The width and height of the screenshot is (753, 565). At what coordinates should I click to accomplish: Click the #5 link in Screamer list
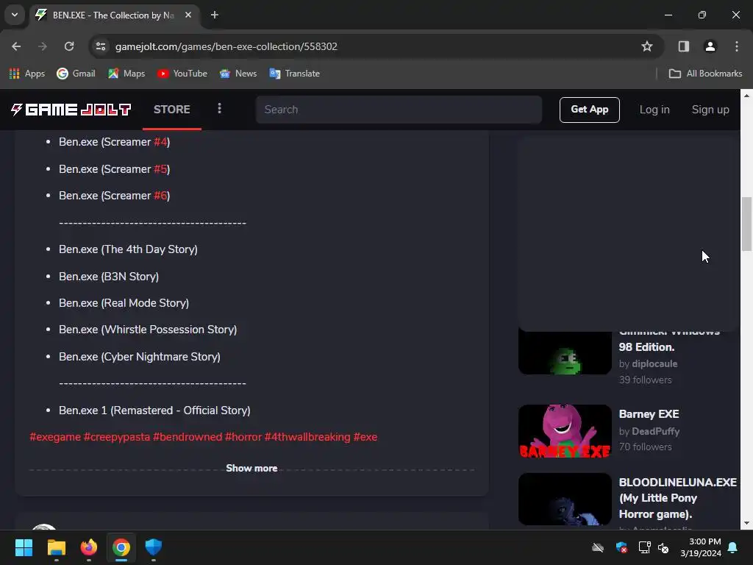point(160,169)
